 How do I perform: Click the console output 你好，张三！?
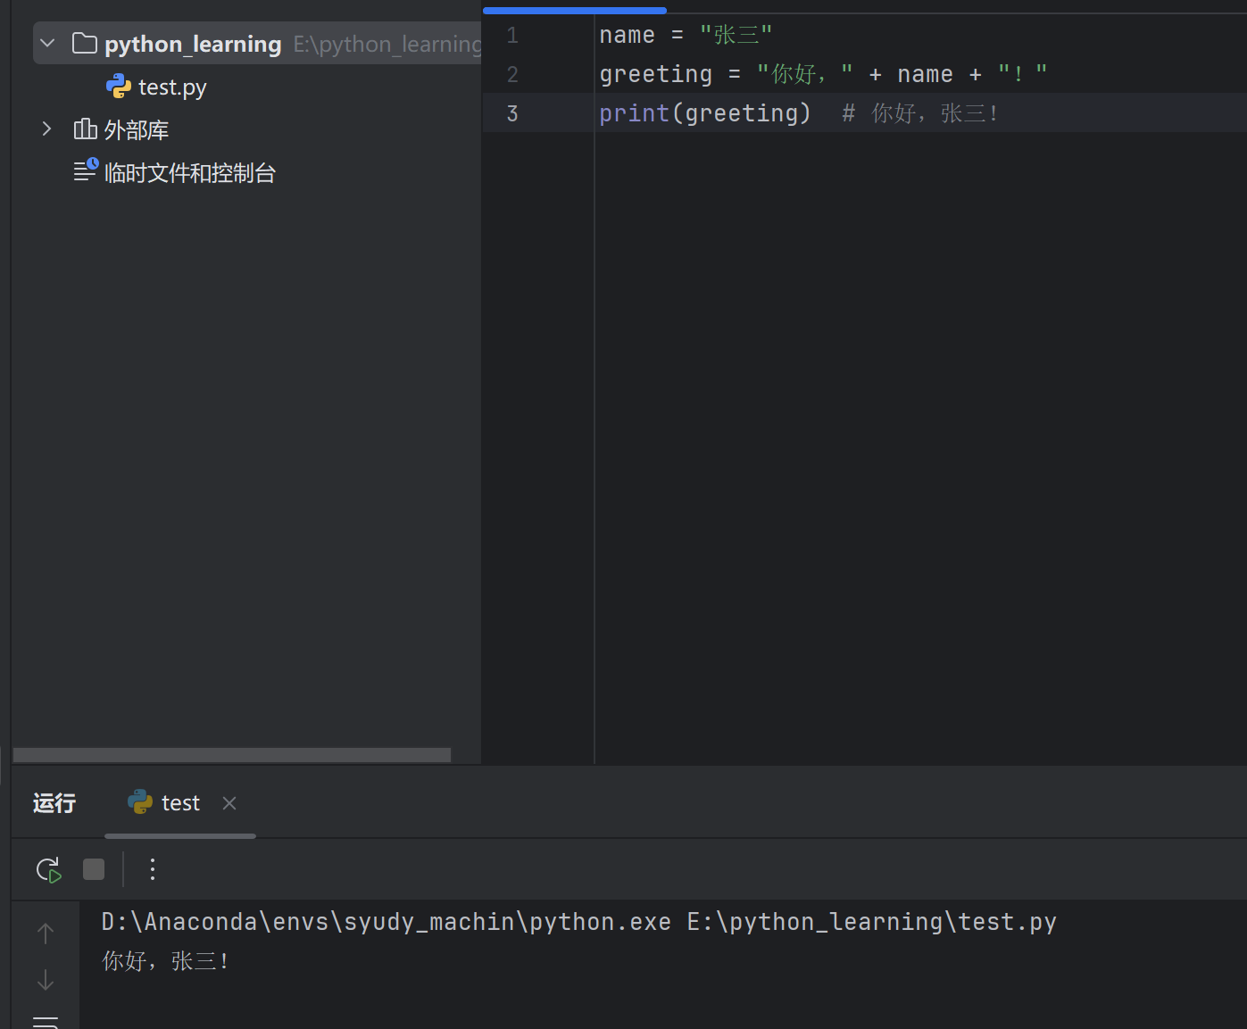click(166, 961)
